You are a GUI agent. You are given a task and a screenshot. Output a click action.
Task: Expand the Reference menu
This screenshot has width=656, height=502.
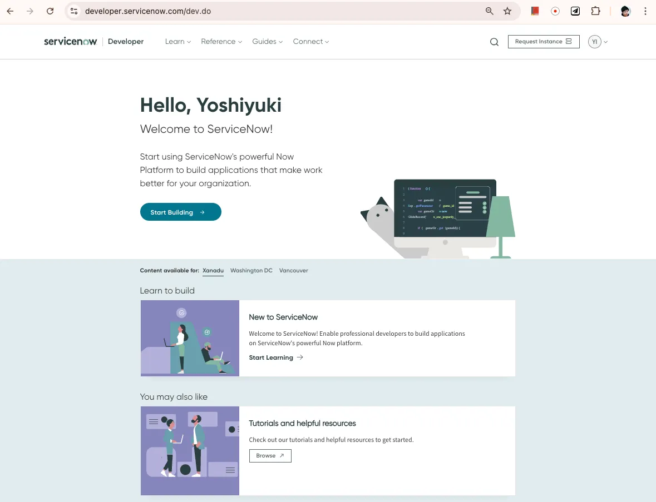click(x=221, y=41)
